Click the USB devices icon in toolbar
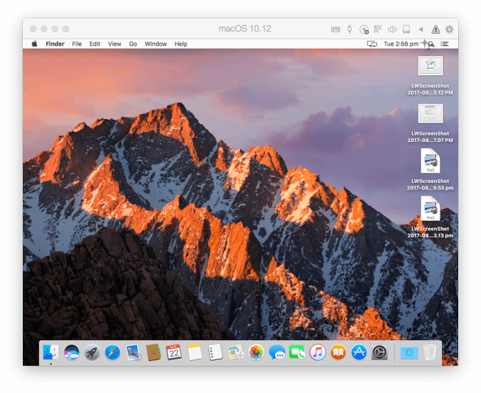 tap(349, 29)
